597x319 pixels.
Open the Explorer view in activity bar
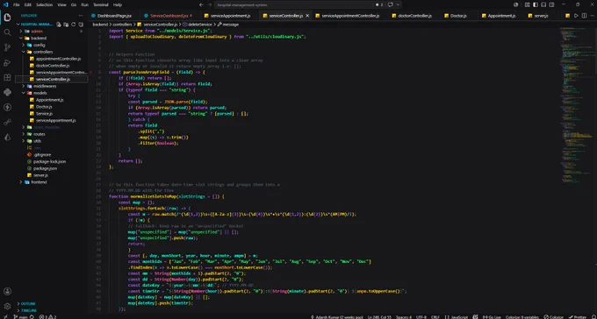pyautogui.click(x=7, y=18)
